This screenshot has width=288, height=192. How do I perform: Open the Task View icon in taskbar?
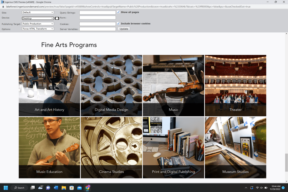click(33, 188)
